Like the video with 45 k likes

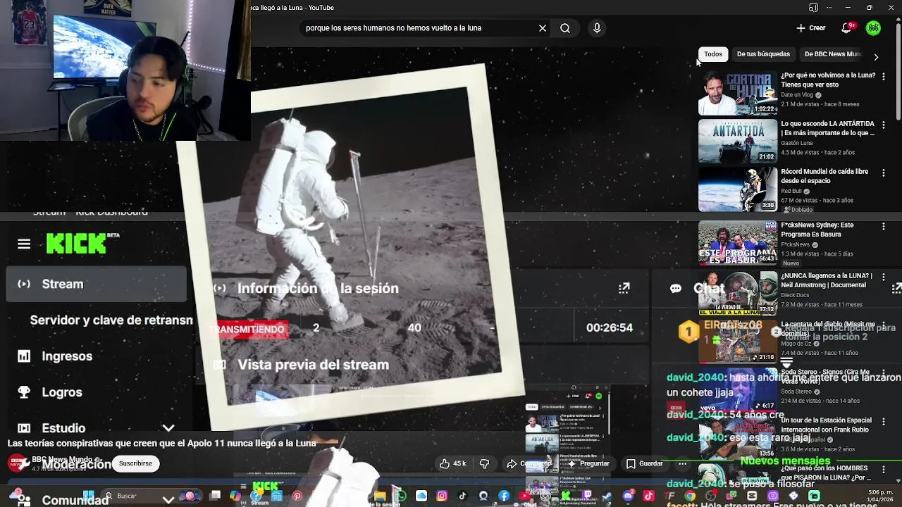pyautogui.click(x=452, y=463)
